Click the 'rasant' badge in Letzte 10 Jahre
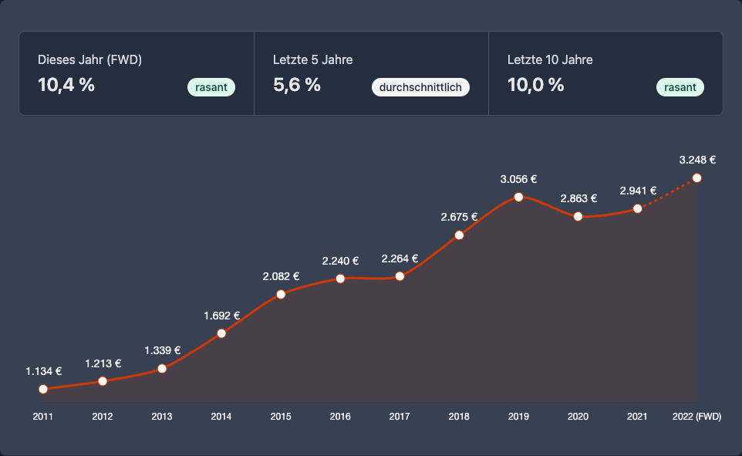Image resolution: width=742 pixels, height=456 pixels. coord(680,87)
